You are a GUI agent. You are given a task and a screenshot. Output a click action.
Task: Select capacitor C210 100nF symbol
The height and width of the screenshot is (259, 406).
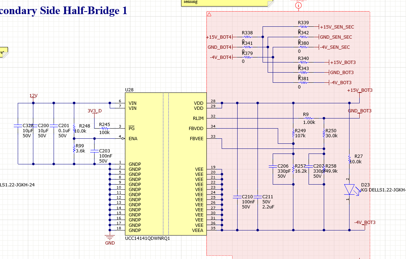pos(237,197)
